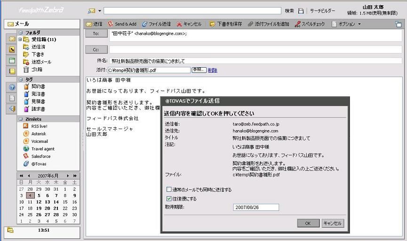Open the 受信箱 (11) inbox folder

click(x=44, y=39)
